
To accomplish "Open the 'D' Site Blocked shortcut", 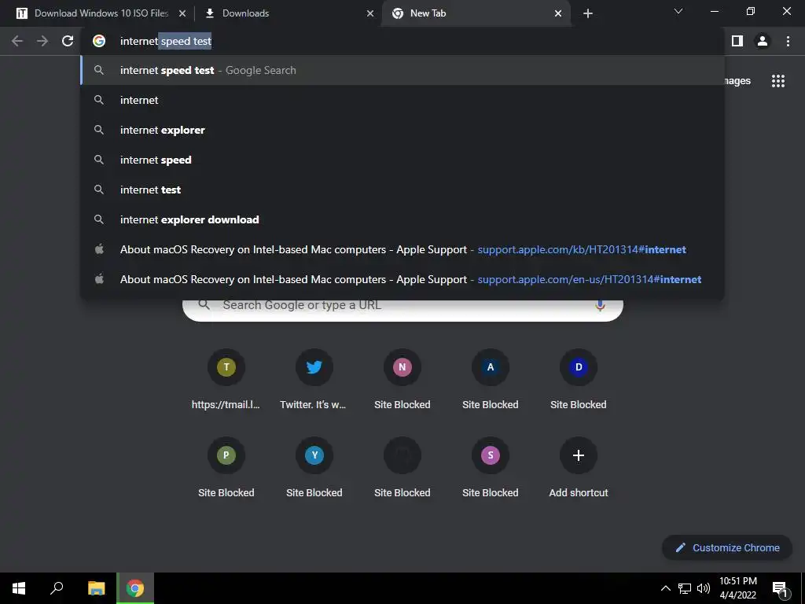I will [578, 381].
